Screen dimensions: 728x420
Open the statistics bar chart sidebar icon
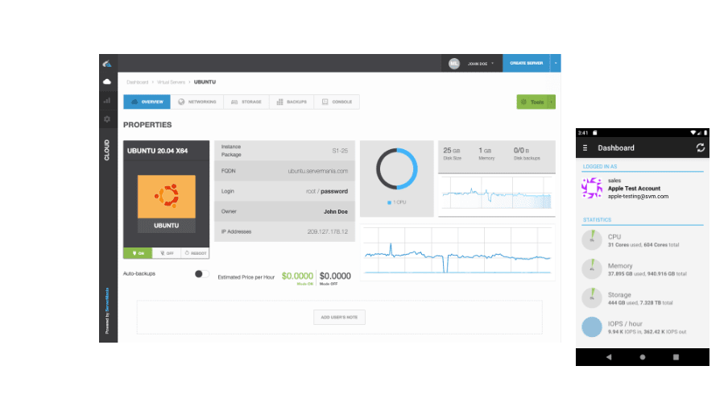pos(107,100)
